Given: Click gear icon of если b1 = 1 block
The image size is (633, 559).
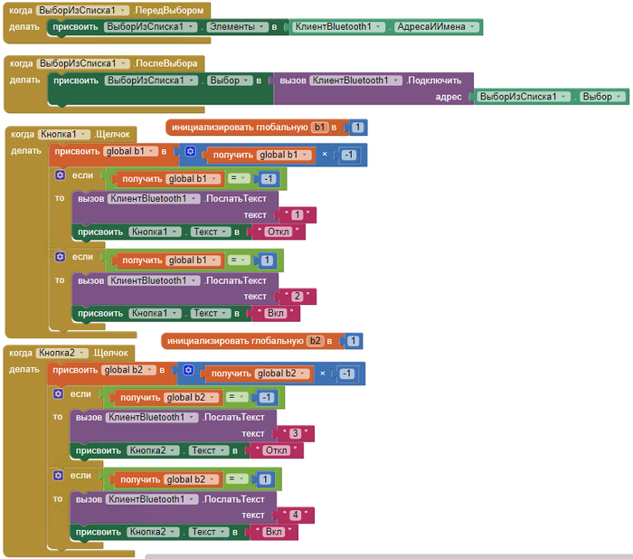Looking at the screenshot, I should pyautogui.click(x=61, y=257).
